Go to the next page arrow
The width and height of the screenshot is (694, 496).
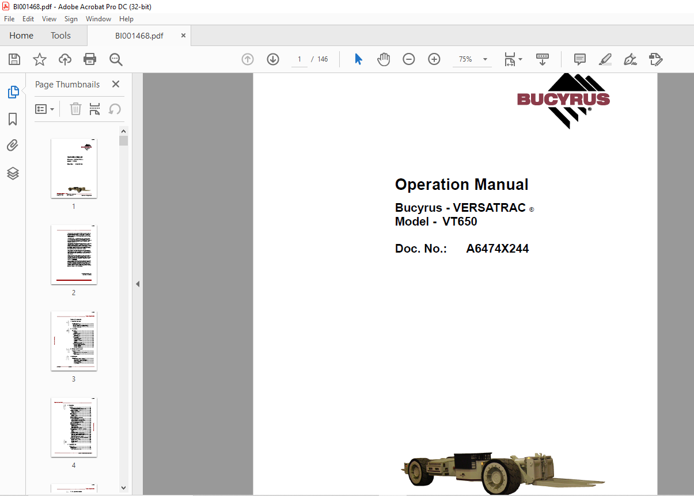tap(273, 59)
